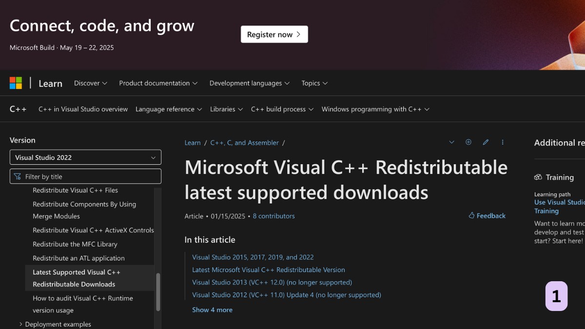Click the Register now button

(x=274, y=34)
